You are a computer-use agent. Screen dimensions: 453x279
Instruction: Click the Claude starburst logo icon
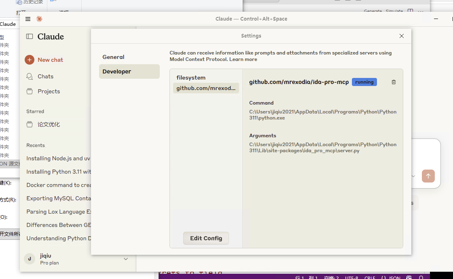pyautogui.click(x=39, y=19)
